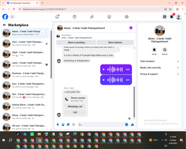
Task: Open the three-dot options on Alexis chat
Action: click(42, 33)
